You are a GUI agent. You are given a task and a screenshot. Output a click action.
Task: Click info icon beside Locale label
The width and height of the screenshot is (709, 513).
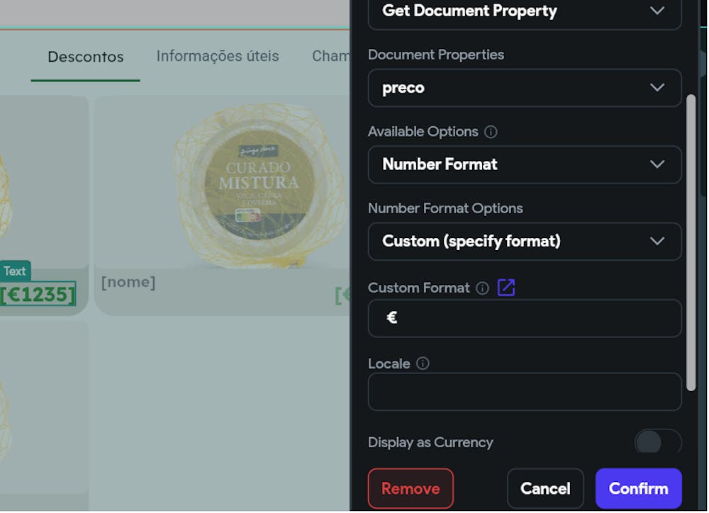coord(423,363)
